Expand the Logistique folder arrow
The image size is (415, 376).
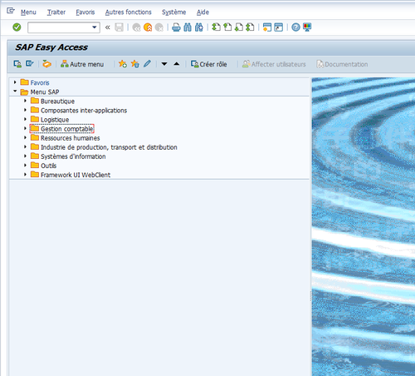click(25, 119)
